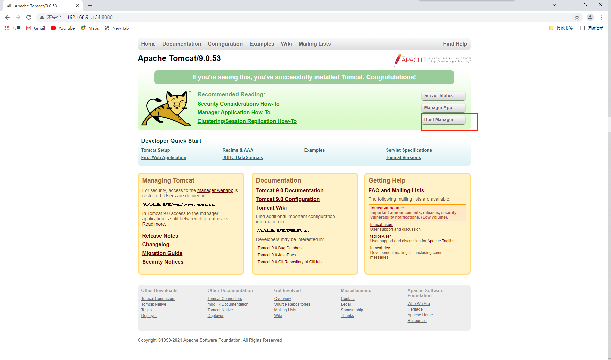Click the not-secure warning icon
This screenshot has height=360, width=611.
(42, 17)
